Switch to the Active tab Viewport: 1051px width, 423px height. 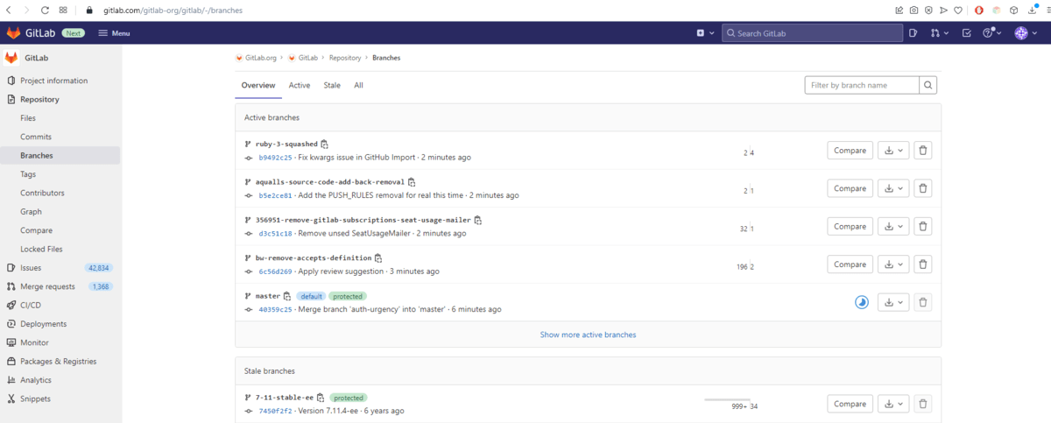(x=300, y=85)
